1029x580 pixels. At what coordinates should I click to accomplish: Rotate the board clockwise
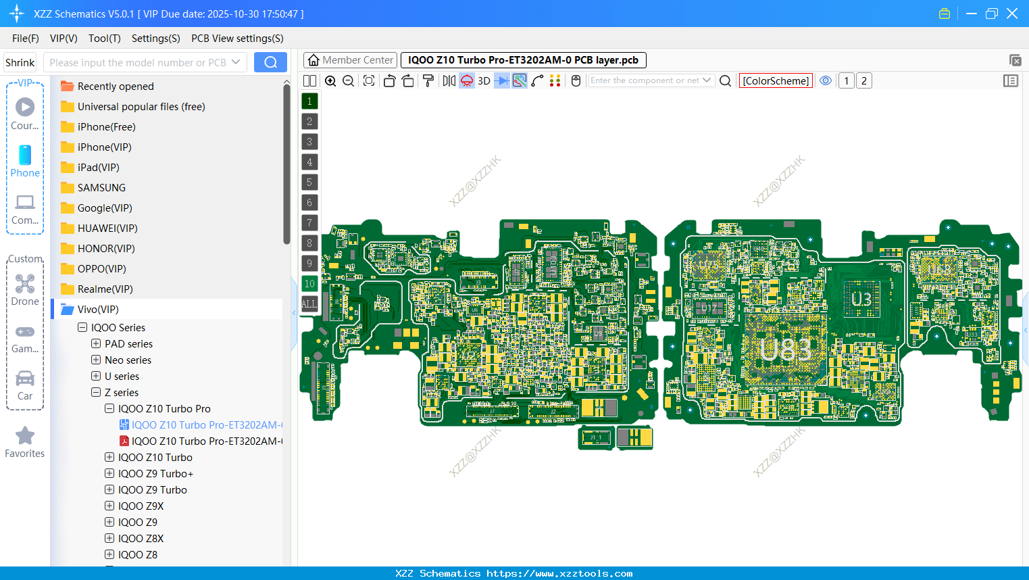(408, 80)
